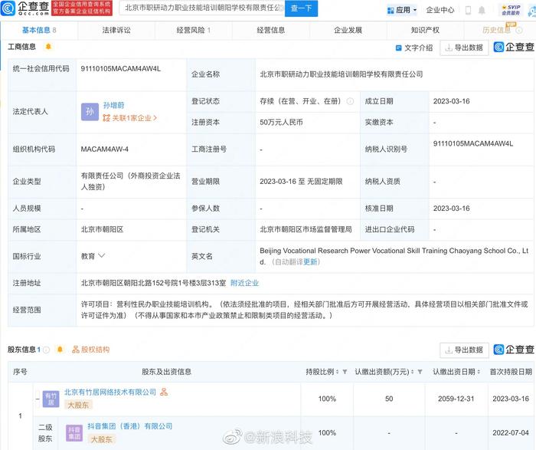Switch to 知识产权 tab
536x450 pixels.
(x=425, y=30)
